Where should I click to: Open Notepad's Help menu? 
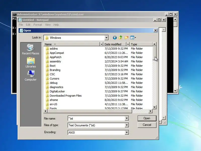coord(56,25)
